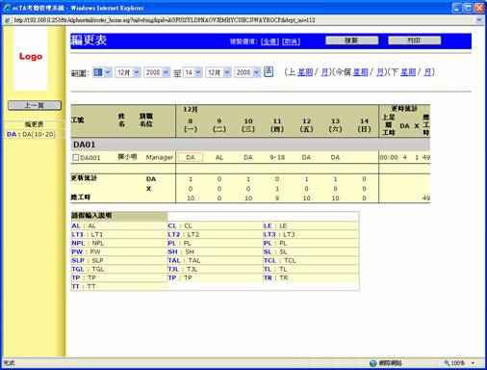Screen dimensions: 487x370
Task: Click the TGL : TGL leave code
Action: [88, 269]
